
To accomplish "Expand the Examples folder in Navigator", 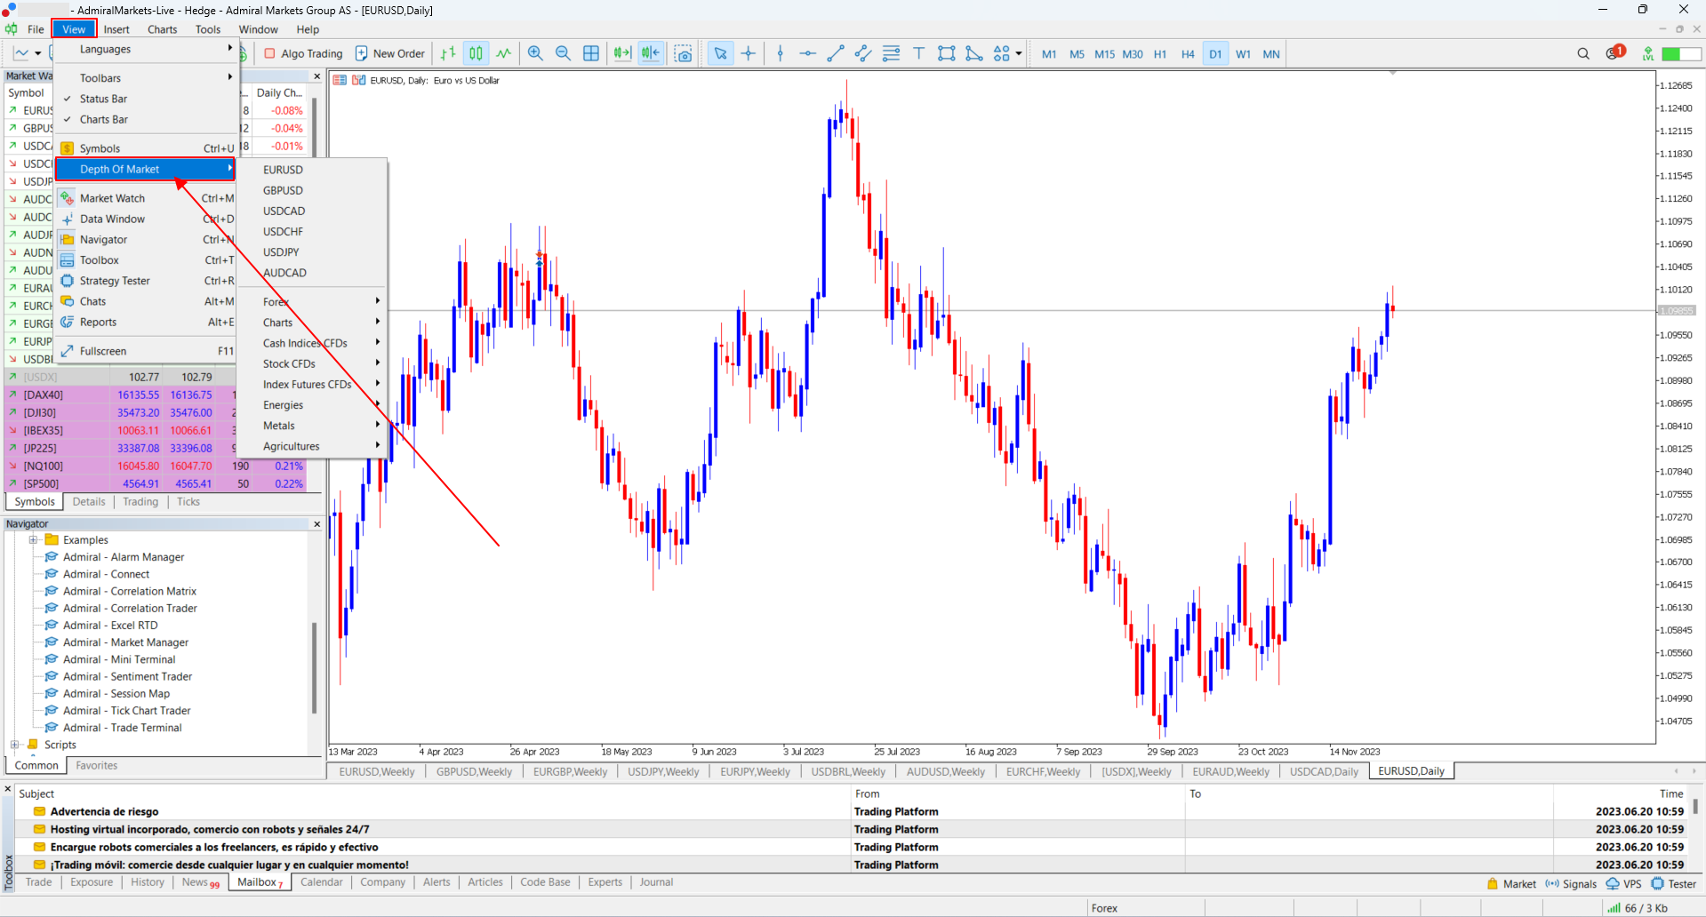I will click(33, 539).
